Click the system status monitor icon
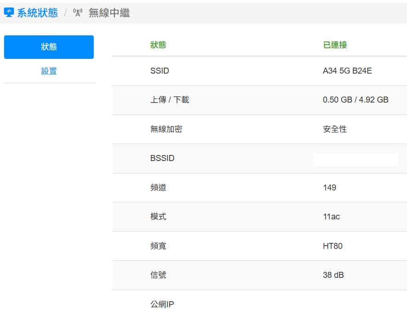 9,13
